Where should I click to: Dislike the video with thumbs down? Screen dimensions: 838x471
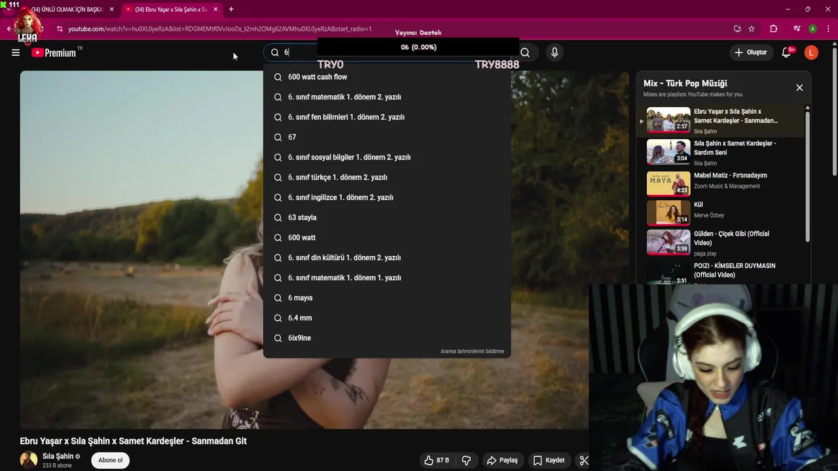[x=466, y=461]
